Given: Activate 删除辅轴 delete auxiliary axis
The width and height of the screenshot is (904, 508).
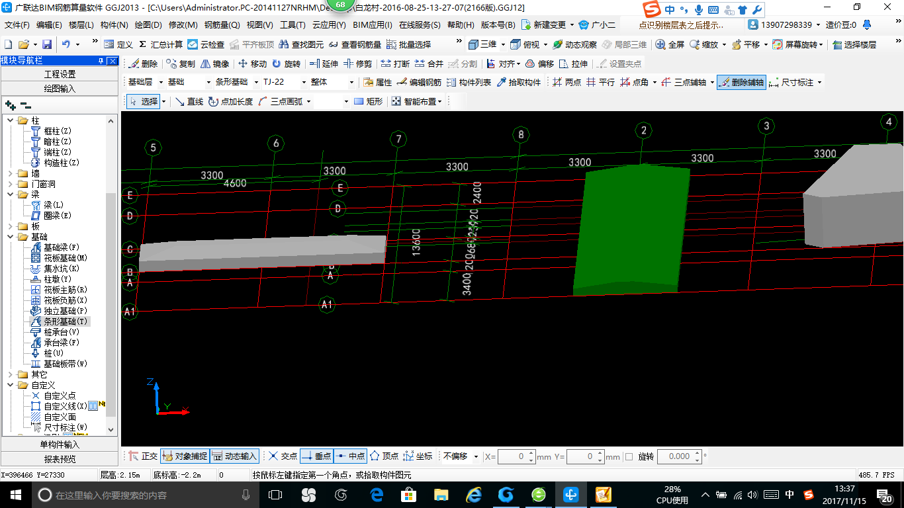Looking at the screenshot, I should click(741, 83).
